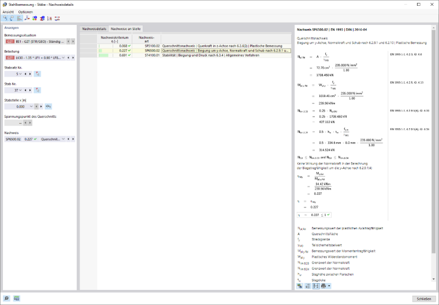Click the GZT badge in Belastung field
Viewport: 439px width, 305px height.
pyautogui.click(x=10, y=58)
